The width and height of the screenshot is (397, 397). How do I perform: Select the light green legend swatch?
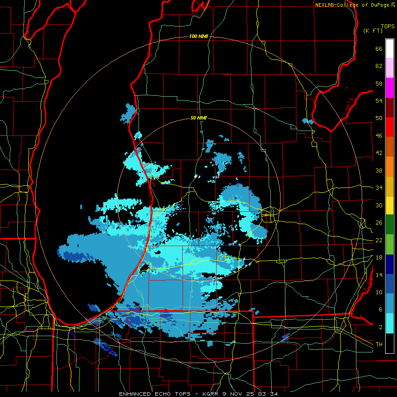point(390,244)
